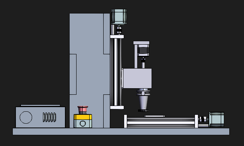The width and height of the screenshot is (244, 146).
Task: Click the coupling beside the right motor
Action: (x=203, y=119)
